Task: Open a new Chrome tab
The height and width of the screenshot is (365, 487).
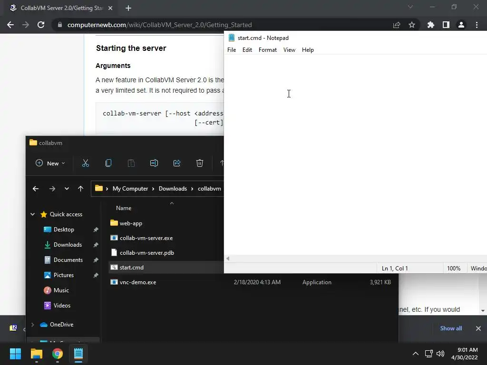Action: click(x=128, y=8)
